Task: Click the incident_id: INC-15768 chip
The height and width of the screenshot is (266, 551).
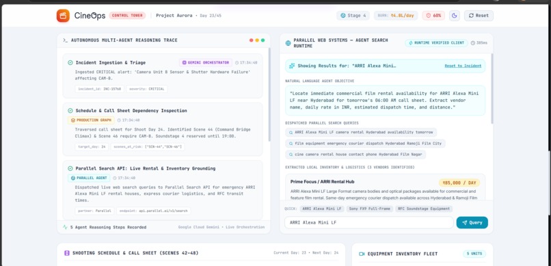Action: coord(99,89)
